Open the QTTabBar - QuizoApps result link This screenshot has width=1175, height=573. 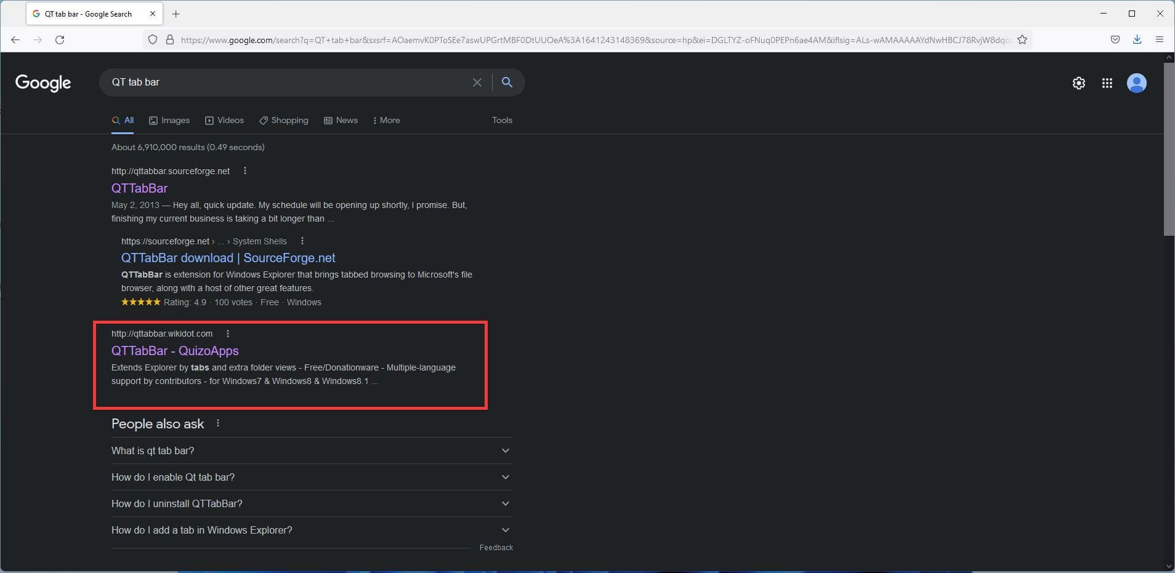pyautogui.click(x=175, y=351)
